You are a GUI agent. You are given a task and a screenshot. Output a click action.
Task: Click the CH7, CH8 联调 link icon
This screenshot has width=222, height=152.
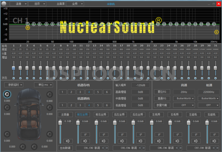[216, 148]
